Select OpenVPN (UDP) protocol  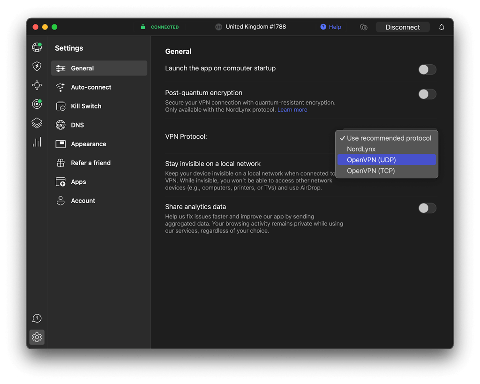pos(387,160)
